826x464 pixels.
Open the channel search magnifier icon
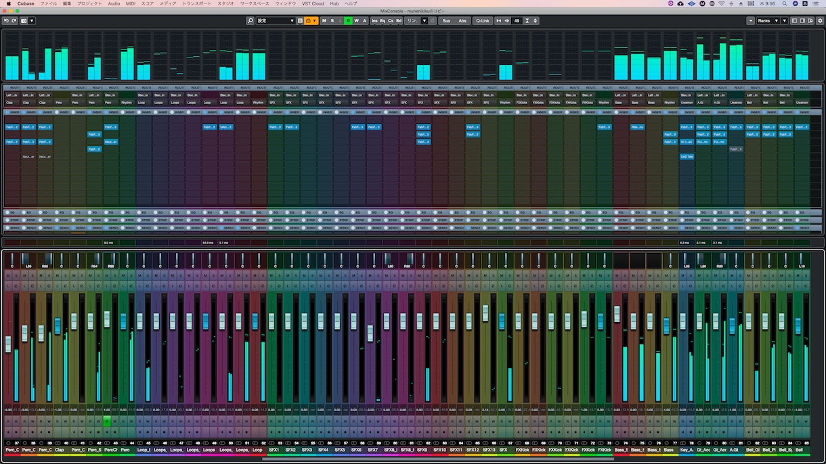point(251,21)
